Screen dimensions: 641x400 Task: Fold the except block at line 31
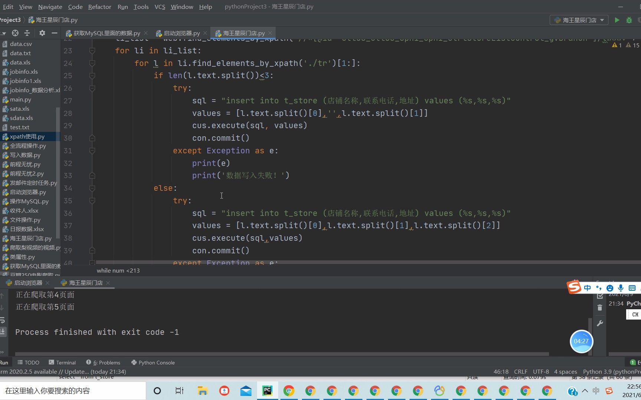click(92, 151)
